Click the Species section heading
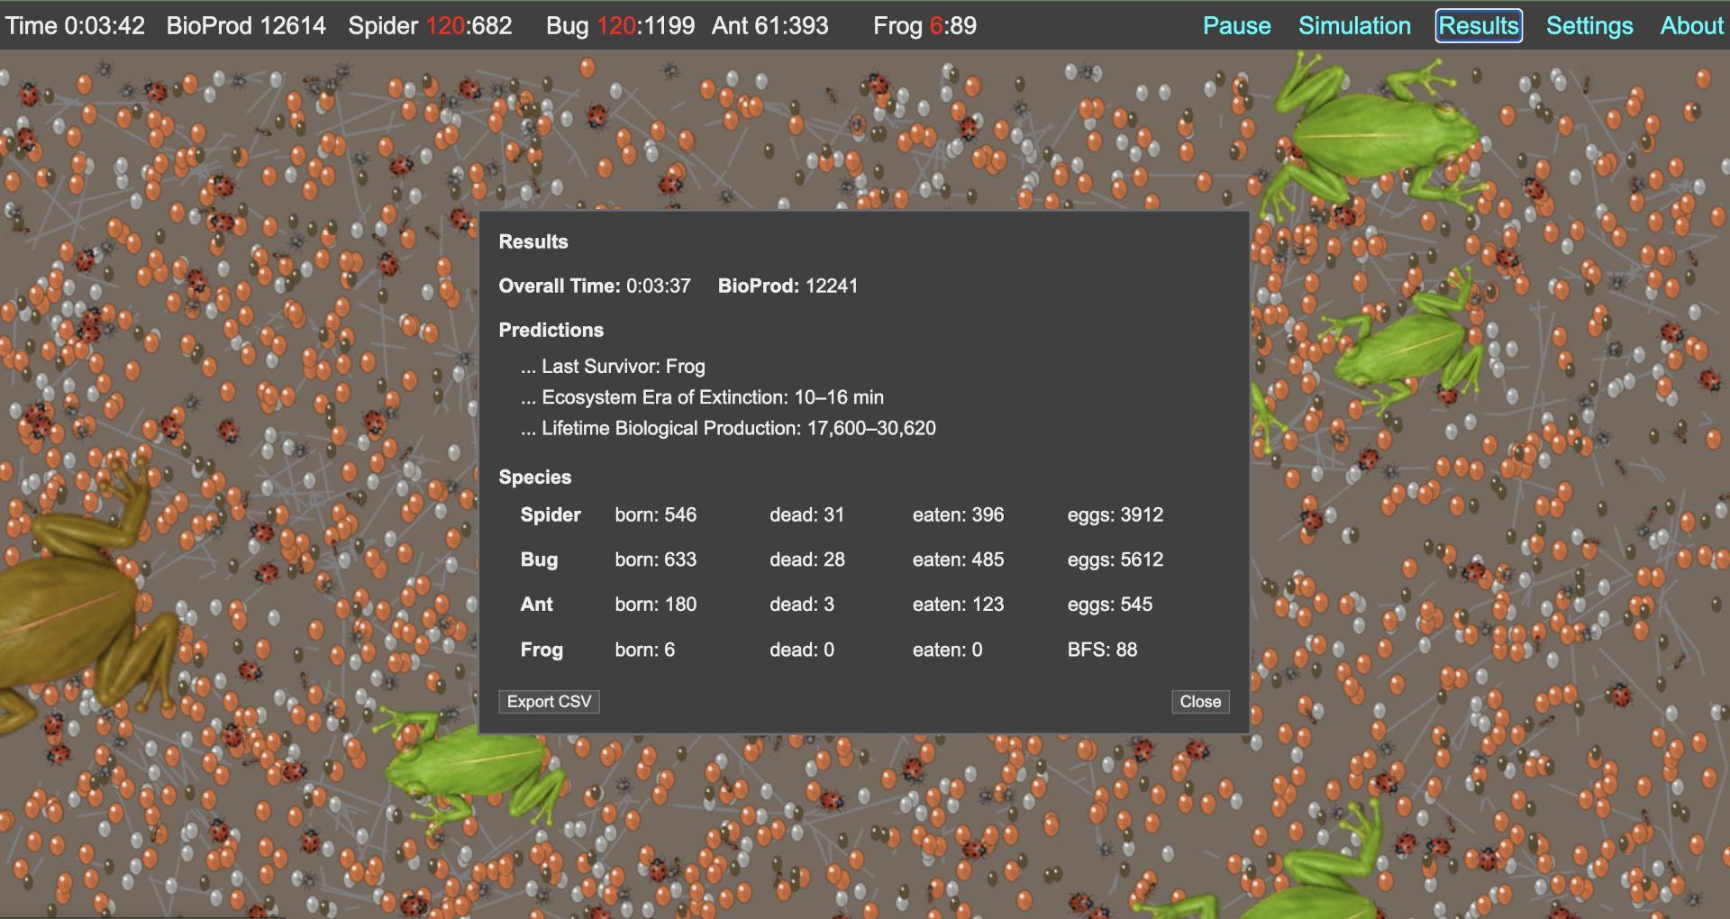 [x=535, y=478]
